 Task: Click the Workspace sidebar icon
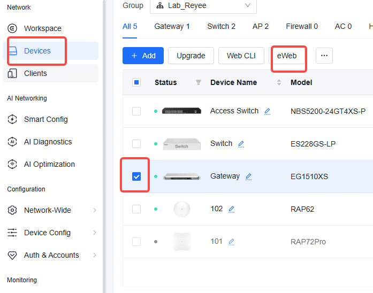pos(12,28)
